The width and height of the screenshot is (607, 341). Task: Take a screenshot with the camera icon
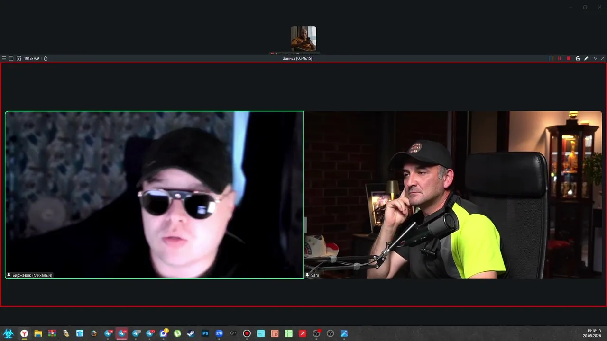pos(578,58)
